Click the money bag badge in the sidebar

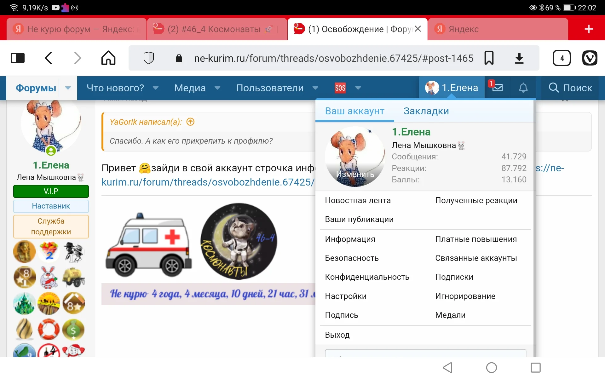tap(73, 329)
